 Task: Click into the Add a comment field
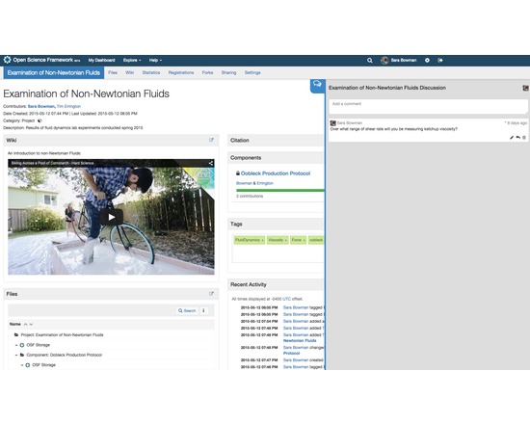[428, 107]
